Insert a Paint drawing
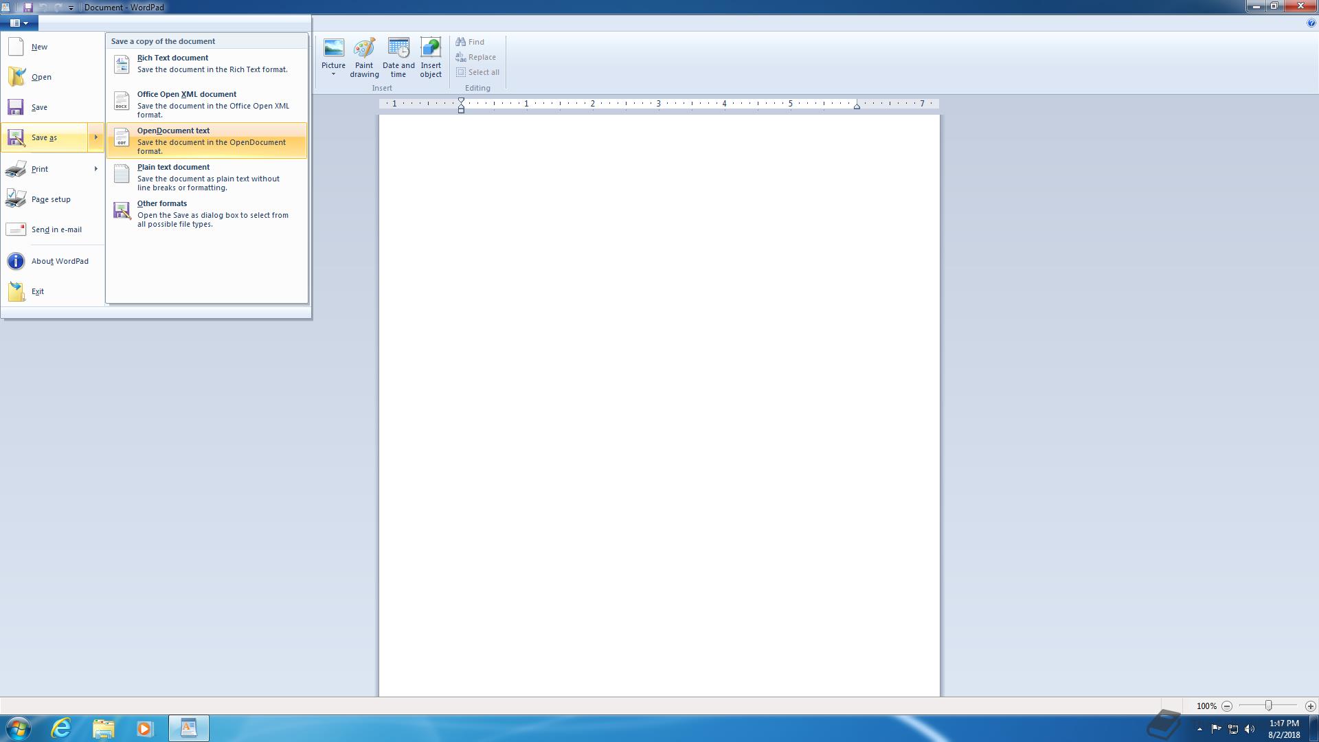The image size is (1319, 742). pyautogui.click(x=364, y=58)
